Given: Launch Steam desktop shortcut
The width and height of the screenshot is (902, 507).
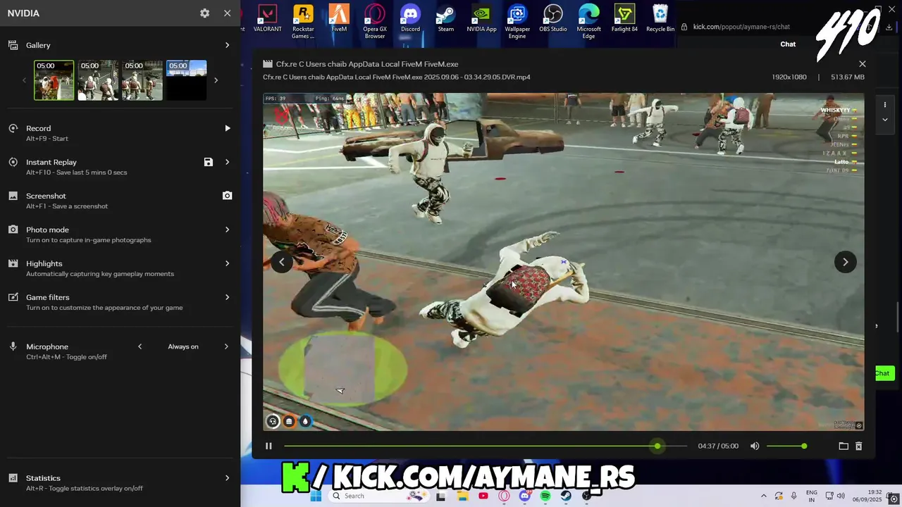Looking at the screenshot, I should (446, 19).
